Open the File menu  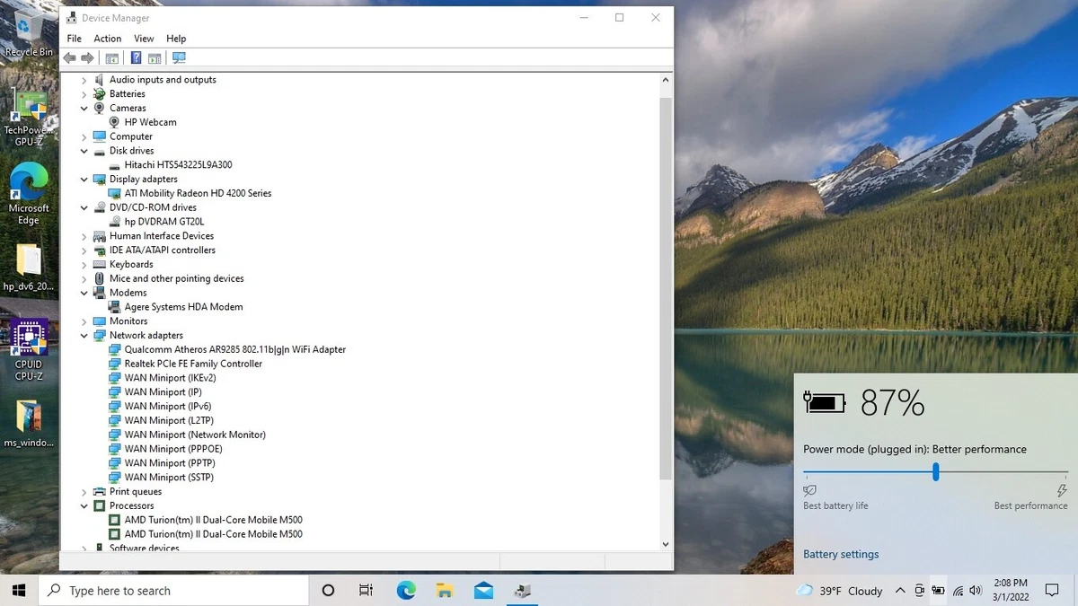tap(75, 39)
